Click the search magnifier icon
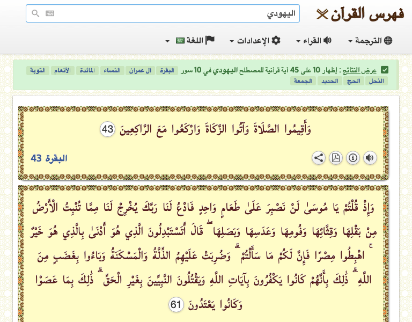Screen dimensions: 412x322 coord(35,13)
